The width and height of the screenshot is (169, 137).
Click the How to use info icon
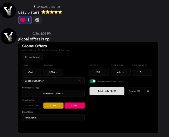pyautogui.click(x=26, y=57)
